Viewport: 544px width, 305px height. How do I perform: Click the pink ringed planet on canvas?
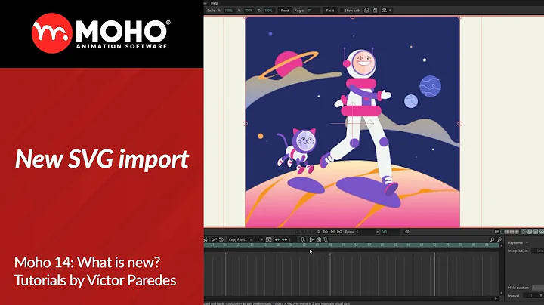click(x=289, y=64)
